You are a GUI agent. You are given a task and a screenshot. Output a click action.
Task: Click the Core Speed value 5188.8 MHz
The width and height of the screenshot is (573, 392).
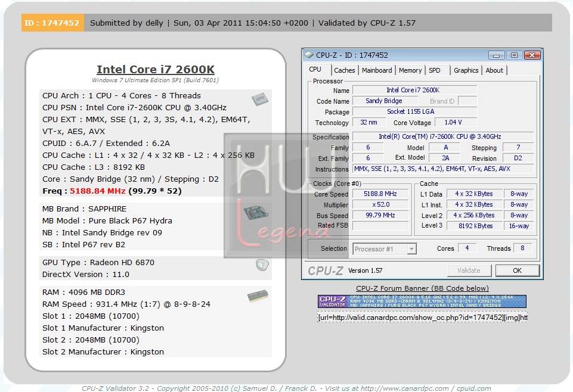coord(380,194)
